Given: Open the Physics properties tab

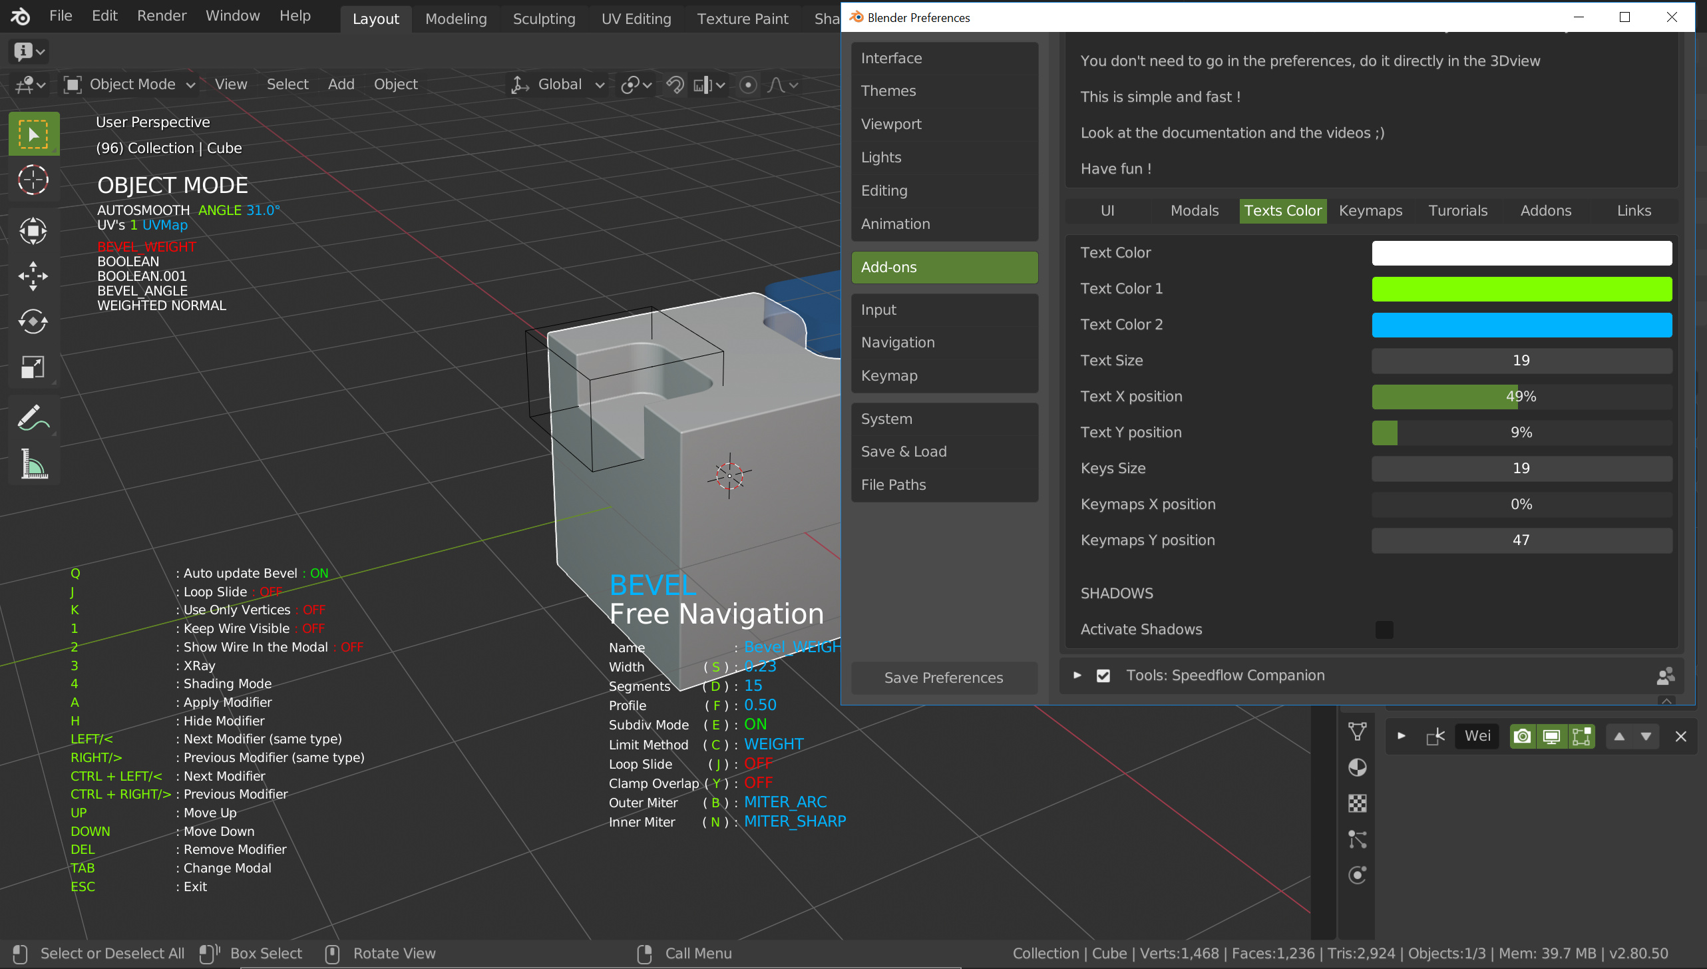Looking at the screenshot, I should point(1358,874).
